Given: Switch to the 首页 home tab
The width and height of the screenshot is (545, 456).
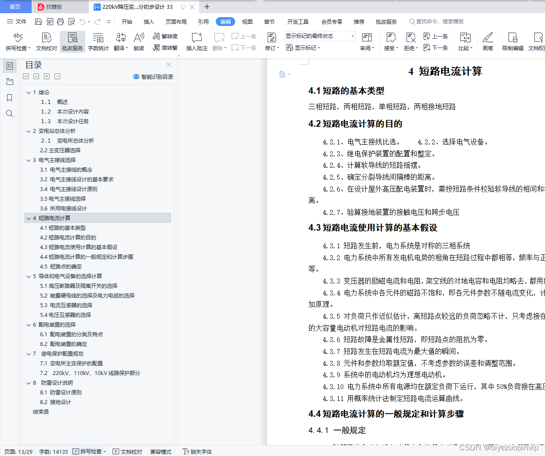Looking at the screenshot, I should pyautogui.click(x=15, y=7).
